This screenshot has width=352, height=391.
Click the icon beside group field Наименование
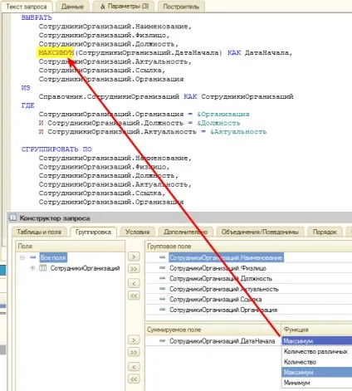(163, 257)
